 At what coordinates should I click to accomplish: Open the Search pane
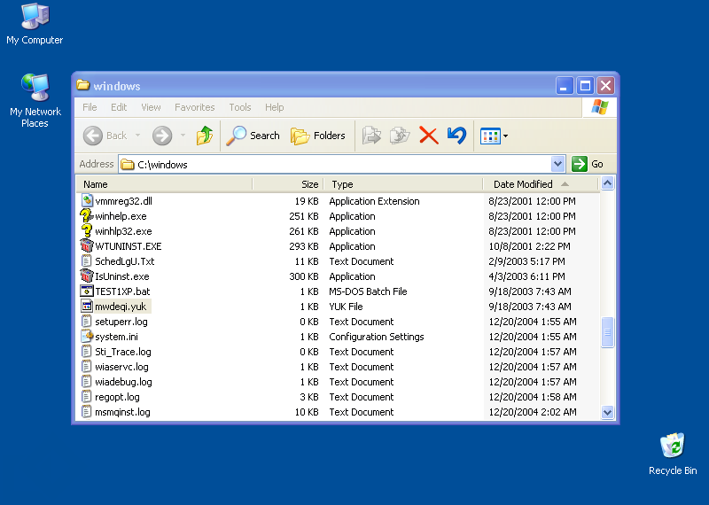253,136
